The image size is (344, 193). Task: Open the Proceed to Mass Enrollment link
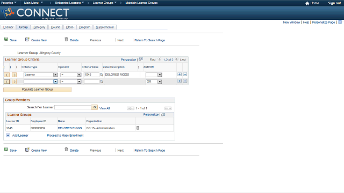click(x=65, y=136)
